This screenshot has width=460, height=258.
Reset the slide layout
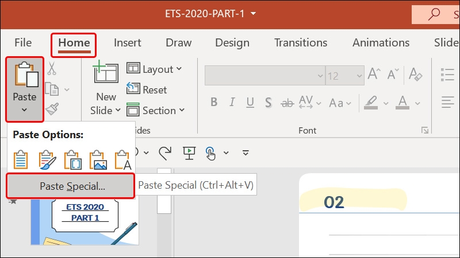(147, 89)
